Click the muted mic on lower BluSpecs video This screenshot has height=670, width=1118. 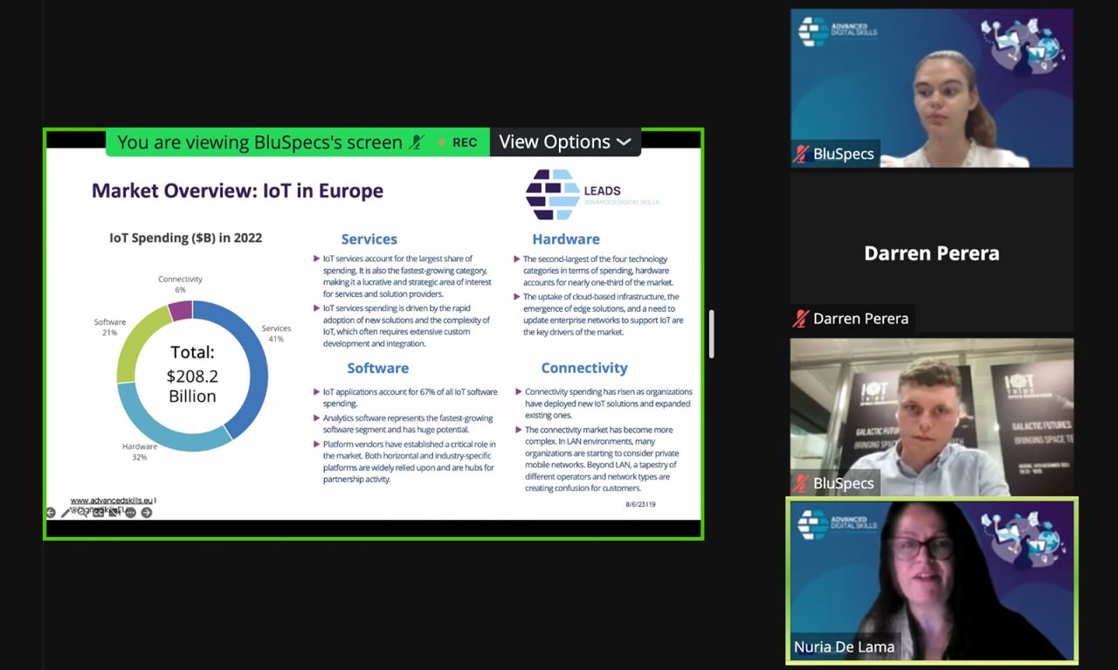coord(801,483)
